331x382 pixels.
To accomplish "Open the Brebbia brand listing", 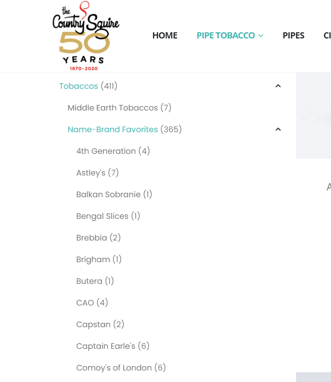I will (92, 238).
